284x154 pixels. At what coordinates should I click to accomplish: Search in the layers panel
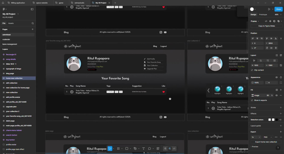(33, 23)
